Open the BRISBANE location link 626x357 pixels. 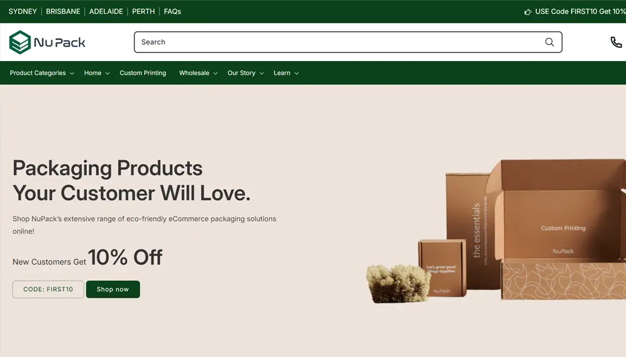(x=63, y=12)
